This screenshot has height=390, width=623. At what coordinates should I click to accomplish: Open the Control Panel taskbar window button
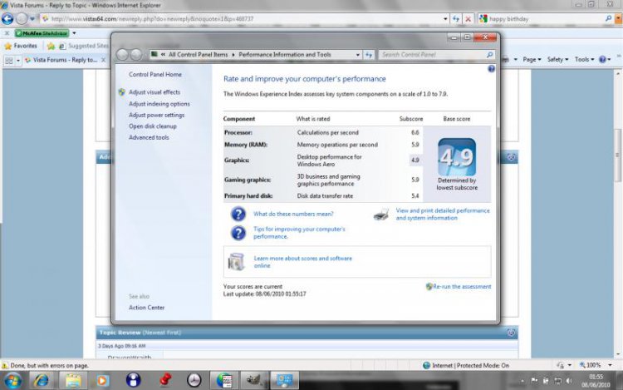pos(284,381)
